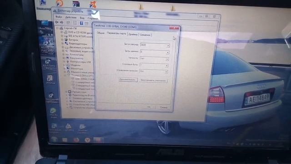Select the Клавиатуры tree item

(x=77, y=55)
